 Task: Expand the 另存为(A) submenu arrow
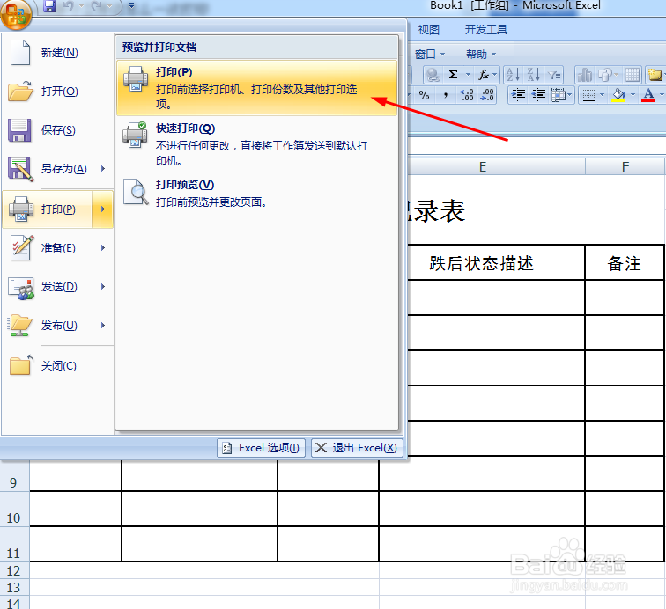tap(103, 168)
